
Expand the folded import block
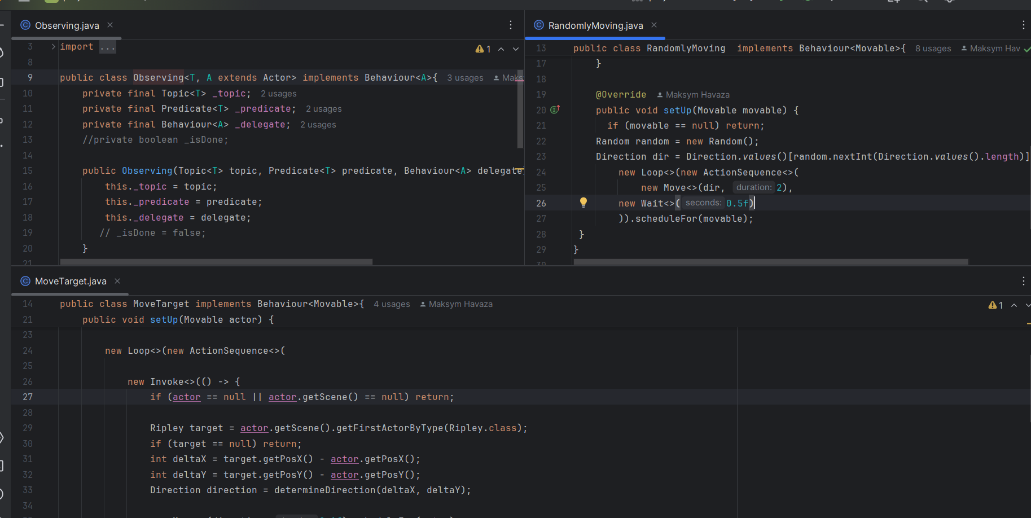pos(53,46)
